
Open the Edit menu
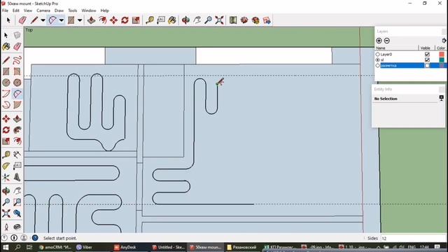(x=16, y=10)
